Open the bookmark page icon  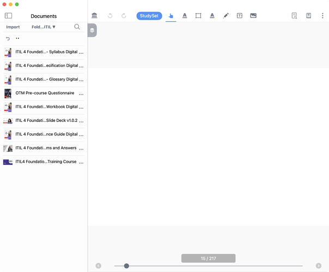pyautogui.click(x=308, y=16)
